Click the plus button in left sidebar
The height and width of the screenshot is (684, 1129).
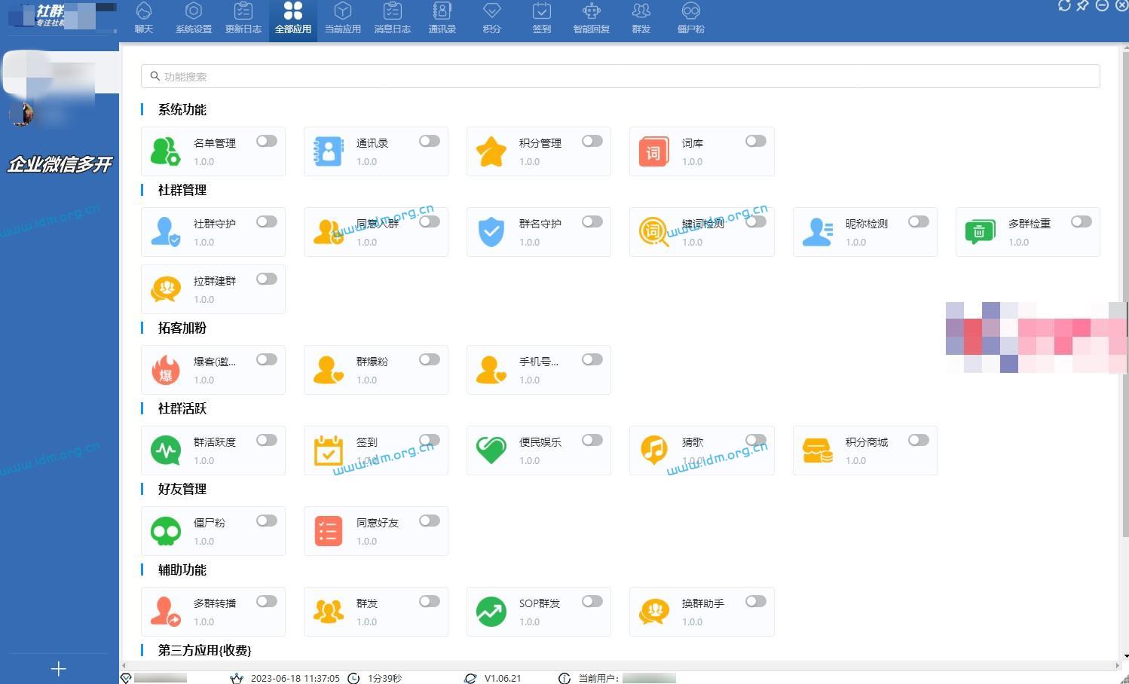59,668
